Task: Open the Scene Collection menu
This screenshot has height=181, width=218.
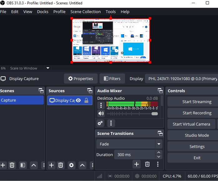Action: click(85, 12)
